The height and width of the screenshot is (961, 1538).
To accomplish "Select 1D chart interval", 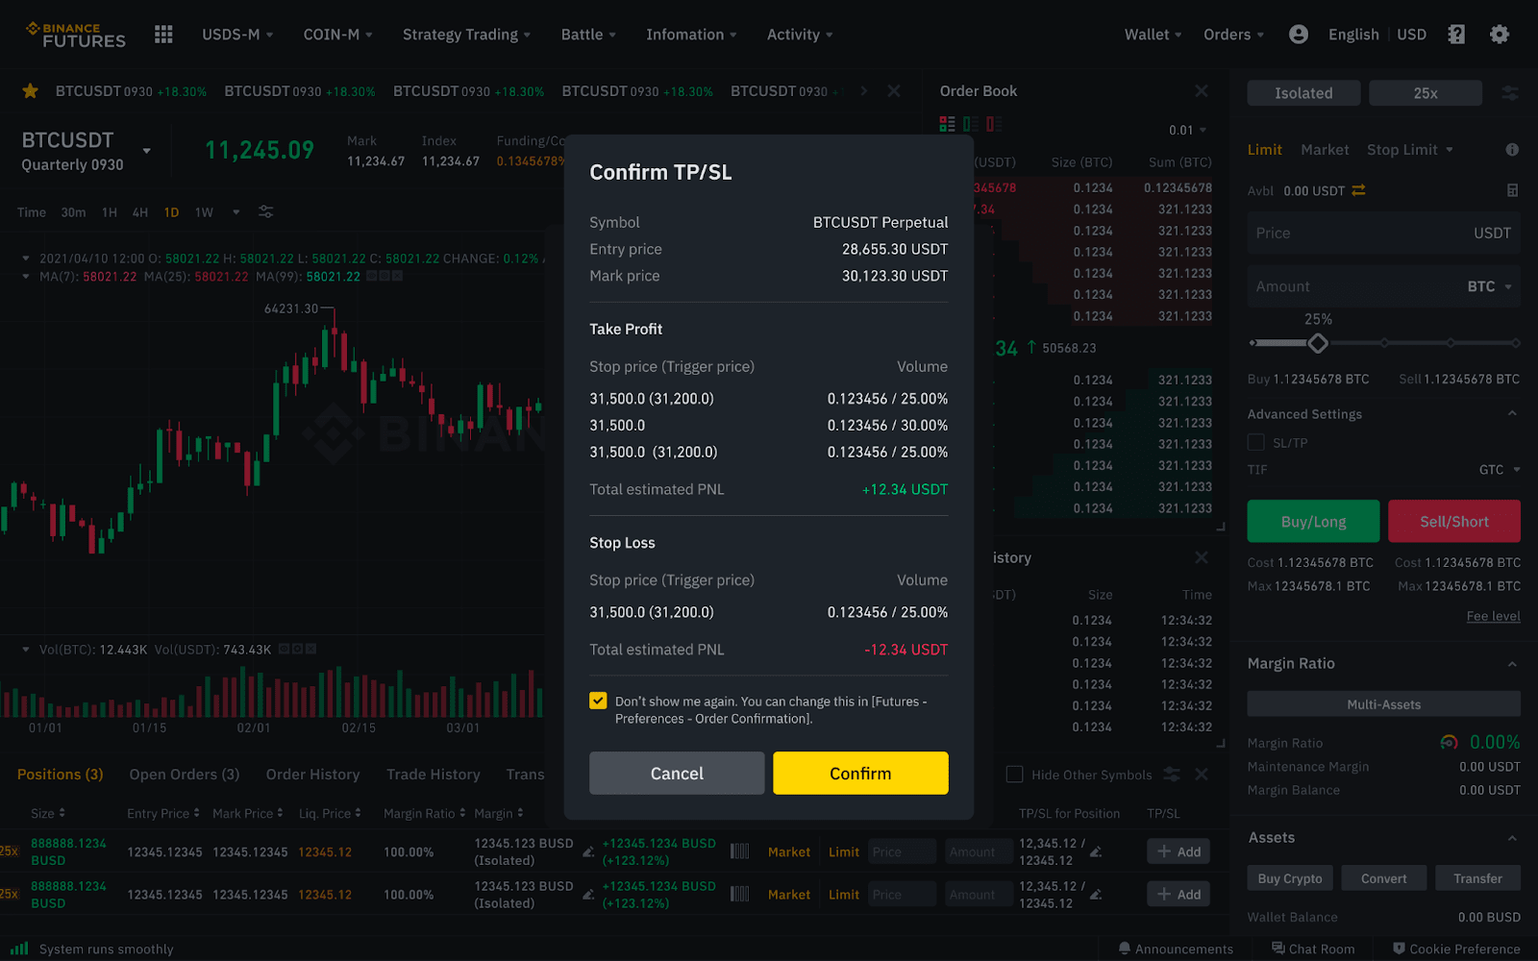I will point(171,212).
